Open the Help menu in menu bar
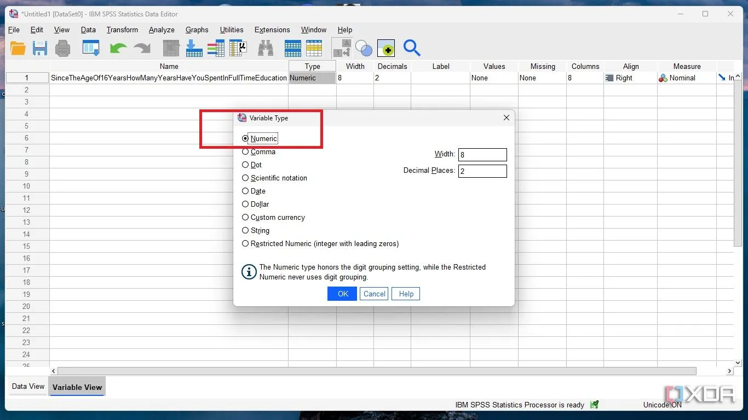748x420 pixels. [345, 30]
